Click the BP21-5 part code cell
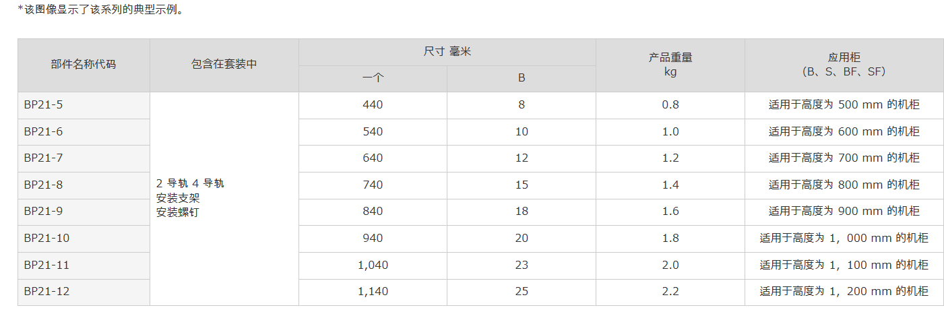Viewport: 944px width, 314px height. 84,105
